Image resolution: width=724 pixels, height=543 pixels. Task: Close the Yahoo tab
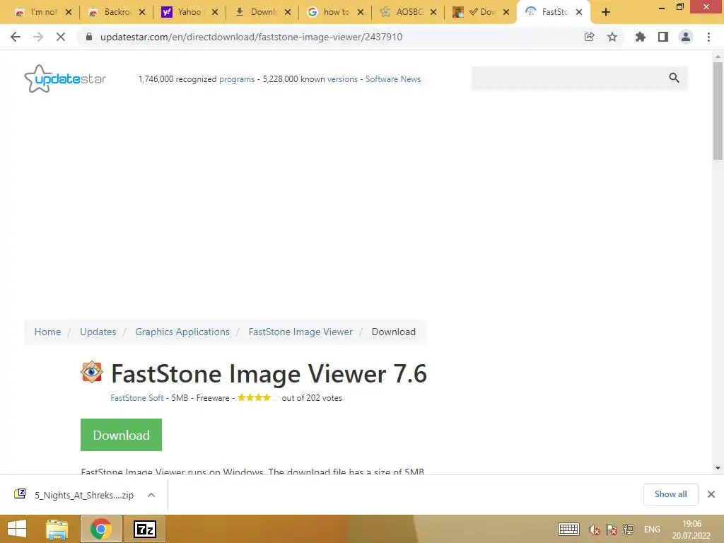(215, 12)
